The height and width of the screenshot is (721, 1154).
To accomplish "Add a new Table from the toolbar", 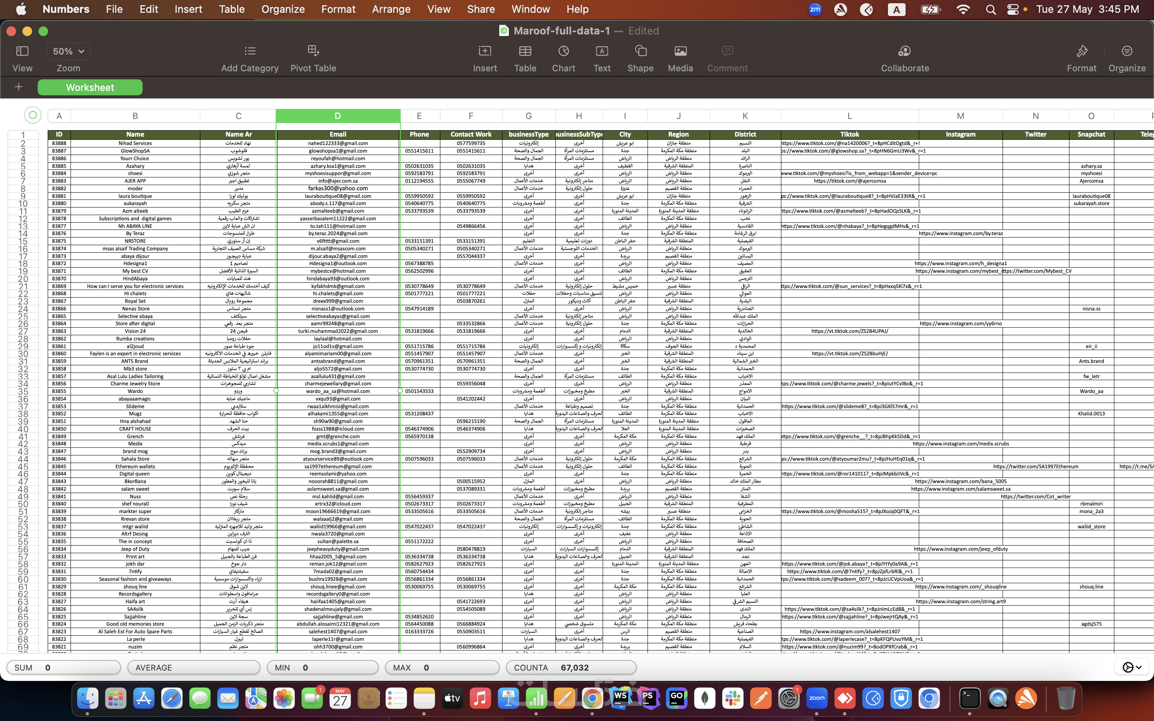I will pyautogui.click(x=525, y=51).
